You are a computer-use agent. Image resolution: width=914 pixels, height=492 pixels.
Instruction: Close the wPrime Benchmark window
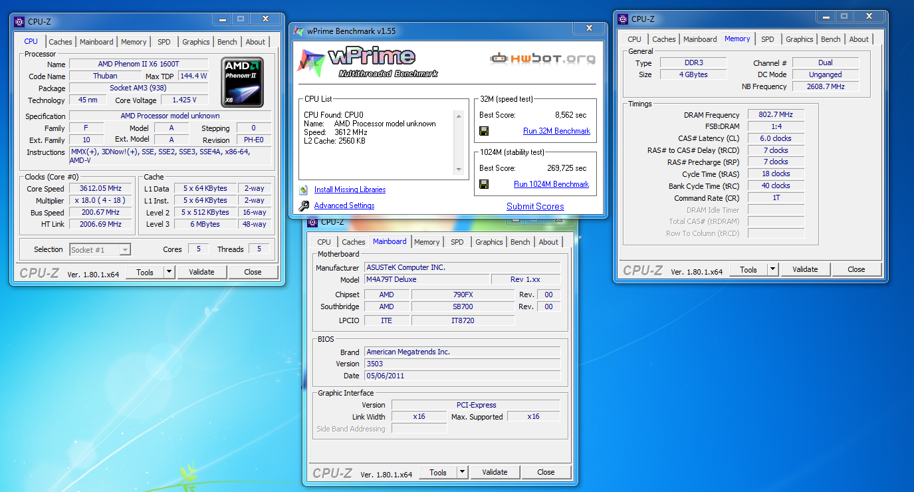coord(589,29)
